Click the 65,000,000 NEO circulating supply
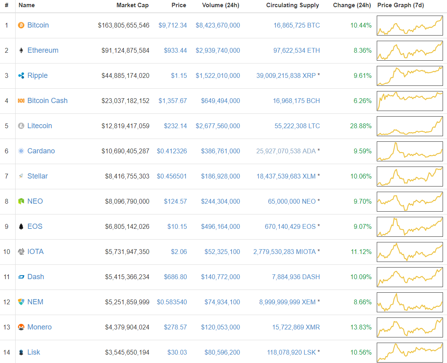 (x=292, y=201)
